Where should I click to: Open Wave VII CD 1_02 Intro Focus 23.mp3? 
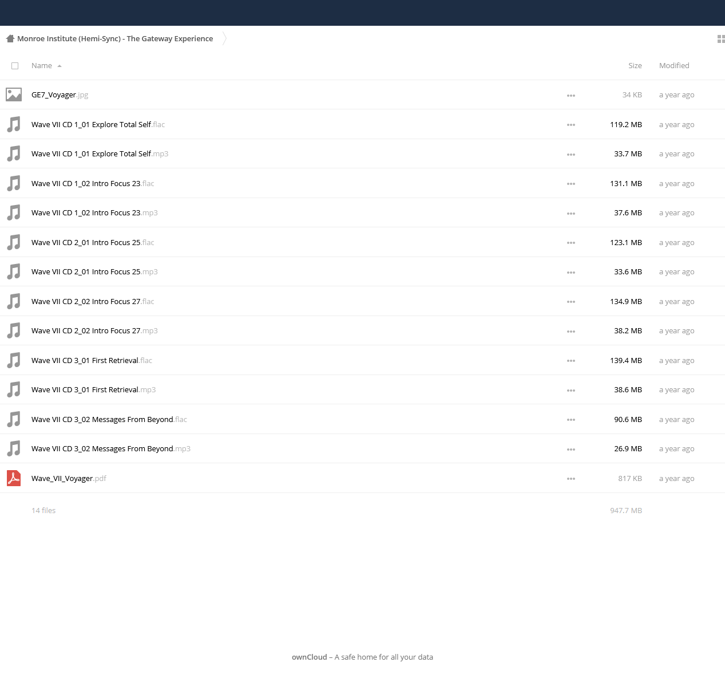[x=94, y=212]
